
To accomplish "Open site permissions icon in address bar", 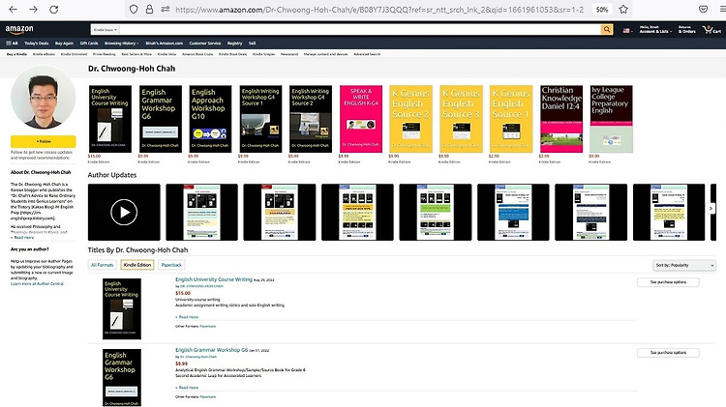I will pyautogui.click(x=166, y=10).
